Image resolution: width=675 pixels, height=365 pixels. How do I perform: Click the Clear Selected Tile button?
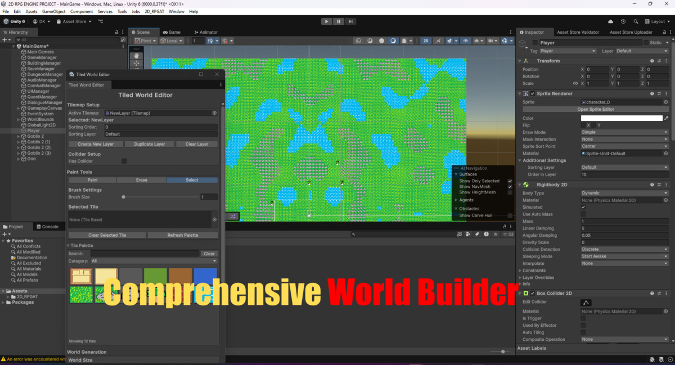[x=107, y=235]
